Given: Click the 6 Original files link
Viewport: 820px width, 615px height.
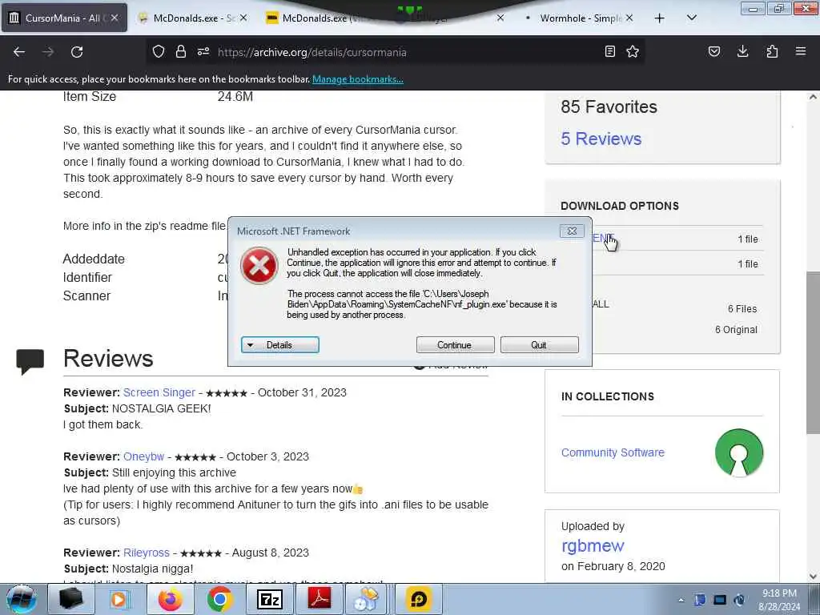Looking at the screenshot, I should click(x=736, y=329).
